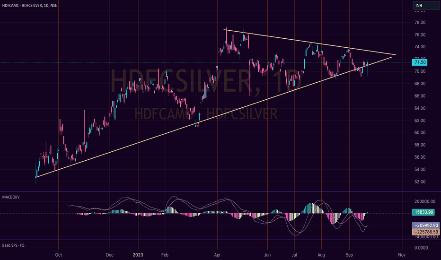
Task: Click the 62.00 price axis label
Action: coord(420,121)
